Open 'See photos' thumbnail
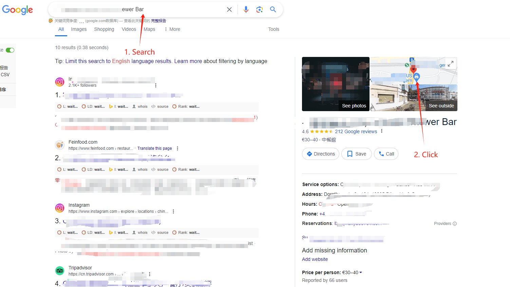The width and height of the screenshot is (510, 287). click(x=336, y=84)
